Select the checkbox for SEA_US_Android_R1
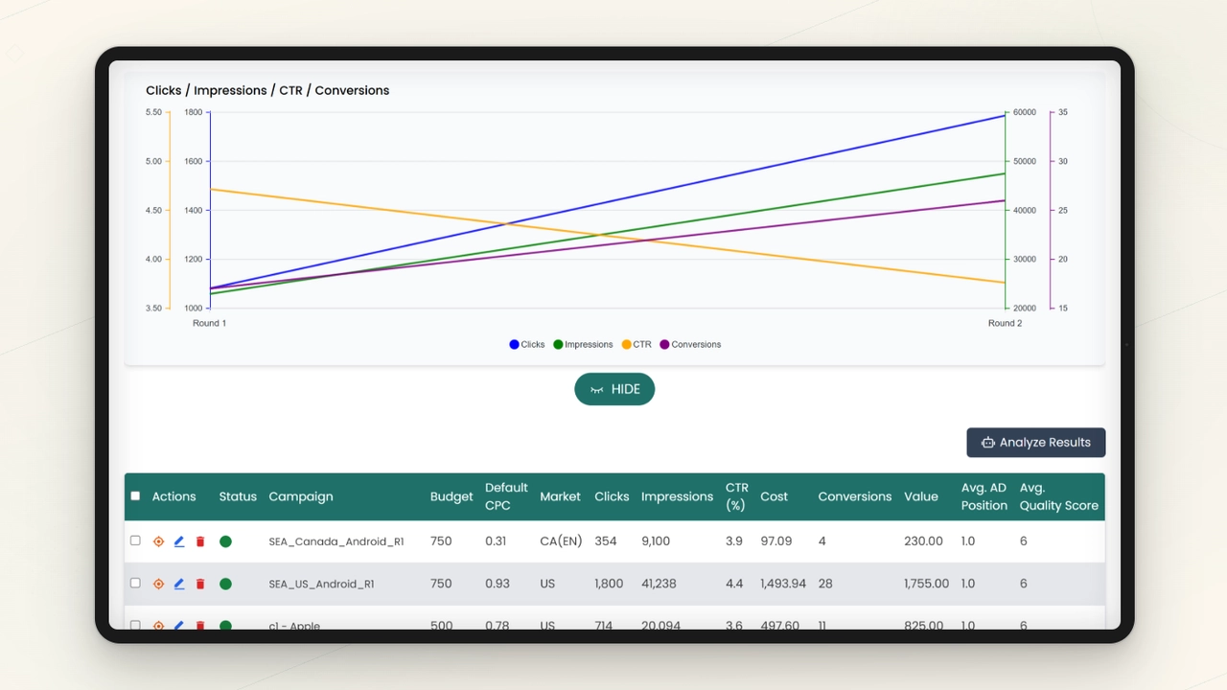Viewport: 1227px width, 690px height. [135, 583]
